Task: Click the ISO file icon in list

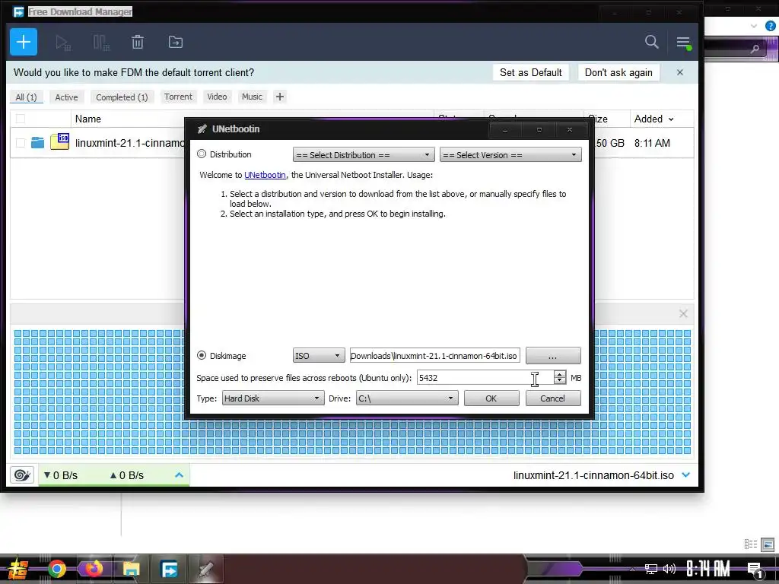Action: (59, 141)
